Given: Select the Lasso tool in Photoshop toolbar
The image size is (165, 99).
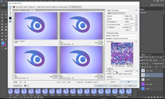Looking at the screenshot, I should (2, 15).
